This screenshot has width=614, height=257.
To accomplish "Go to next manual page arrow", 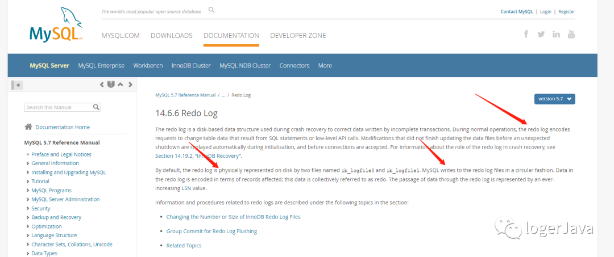I will (x=130, y=85).
